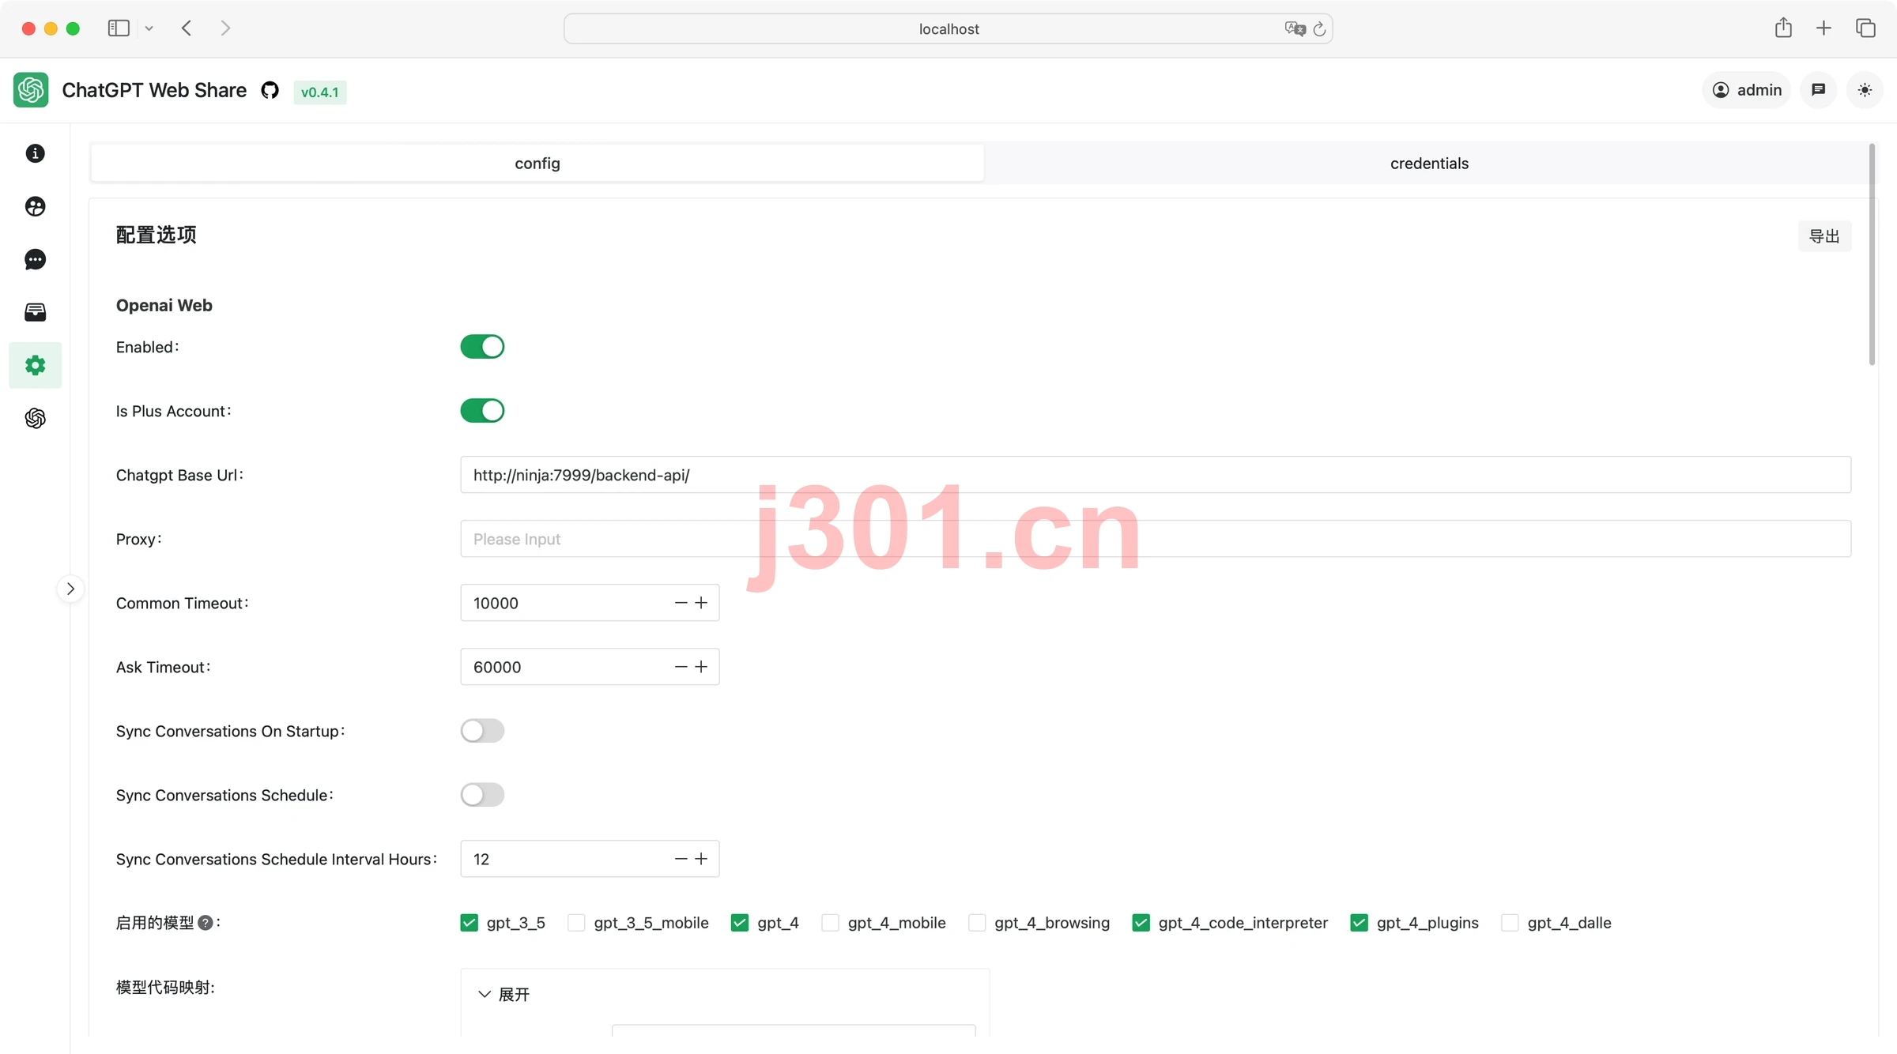
Task: Click the localhost address bar
Action: 948,29
